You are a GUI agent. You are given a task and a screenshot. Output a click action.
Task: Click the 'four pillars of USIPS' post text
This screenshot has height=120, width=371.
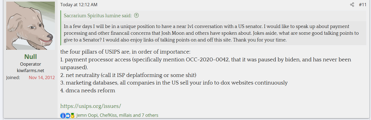coord(126,52)
